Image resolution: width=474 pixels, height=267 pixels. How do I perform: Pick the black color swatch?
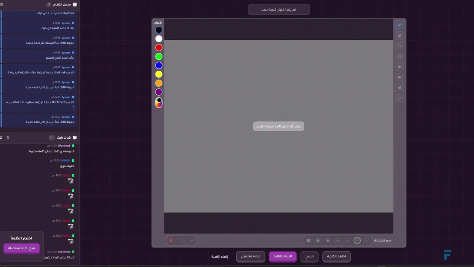[159, 30]
